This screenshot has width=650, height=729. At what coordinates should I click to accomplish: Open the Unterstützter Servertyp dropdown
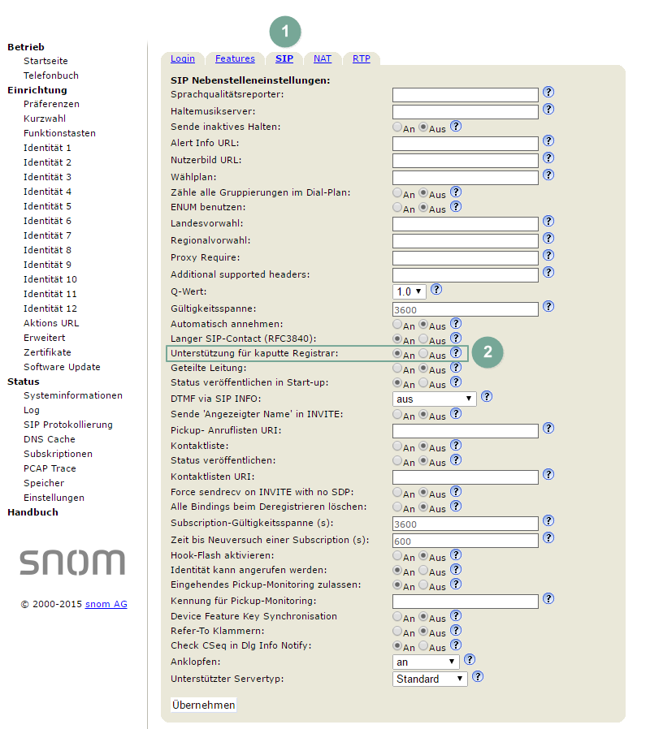[x=430, y=679]
